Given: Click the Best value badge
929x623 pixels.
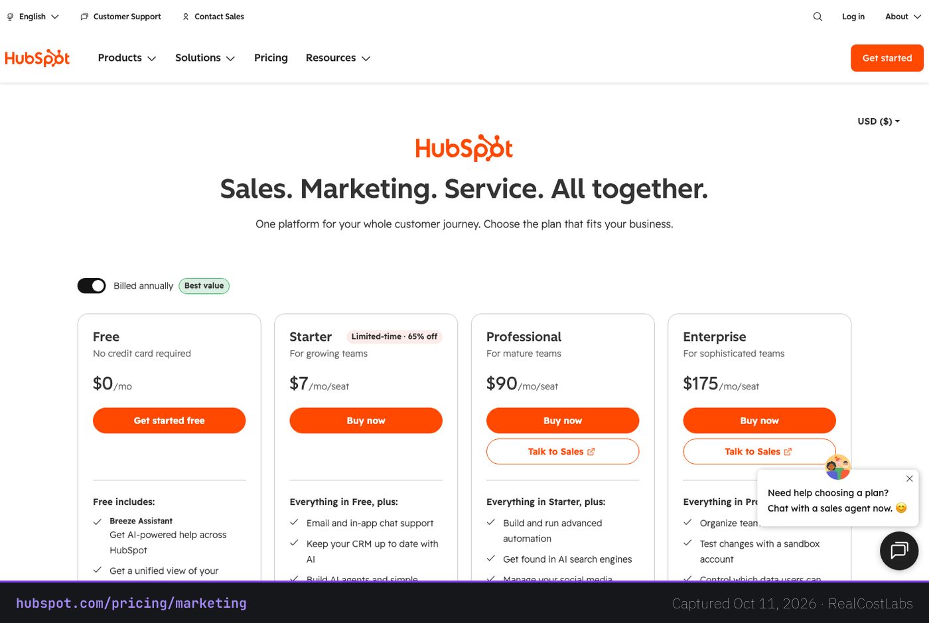Looking at the screenshot, I should [204, 286].
